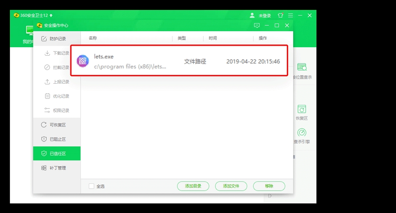Screen dimensions: 396x213
Task: Open 下载记录 download records
Action: pyautogui.click(x=57, y=53)
